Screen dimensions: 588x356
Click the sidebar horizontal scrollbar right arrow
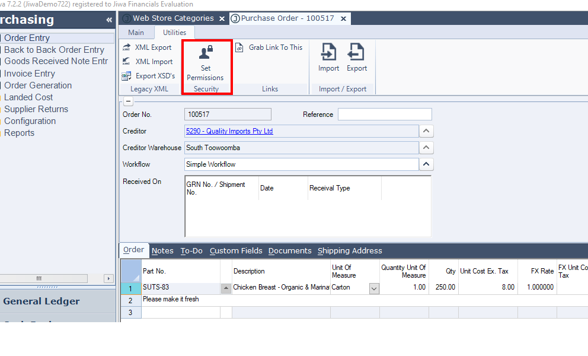point(108,278)
